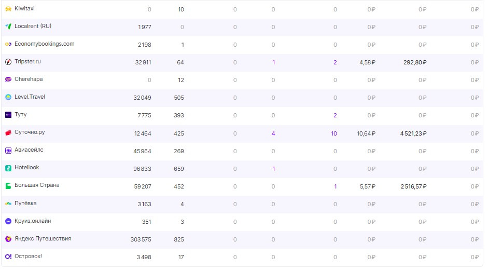
Task: Click the Tripster.ru compass icon
Action: pyautogui.click(x=8, y=62)
